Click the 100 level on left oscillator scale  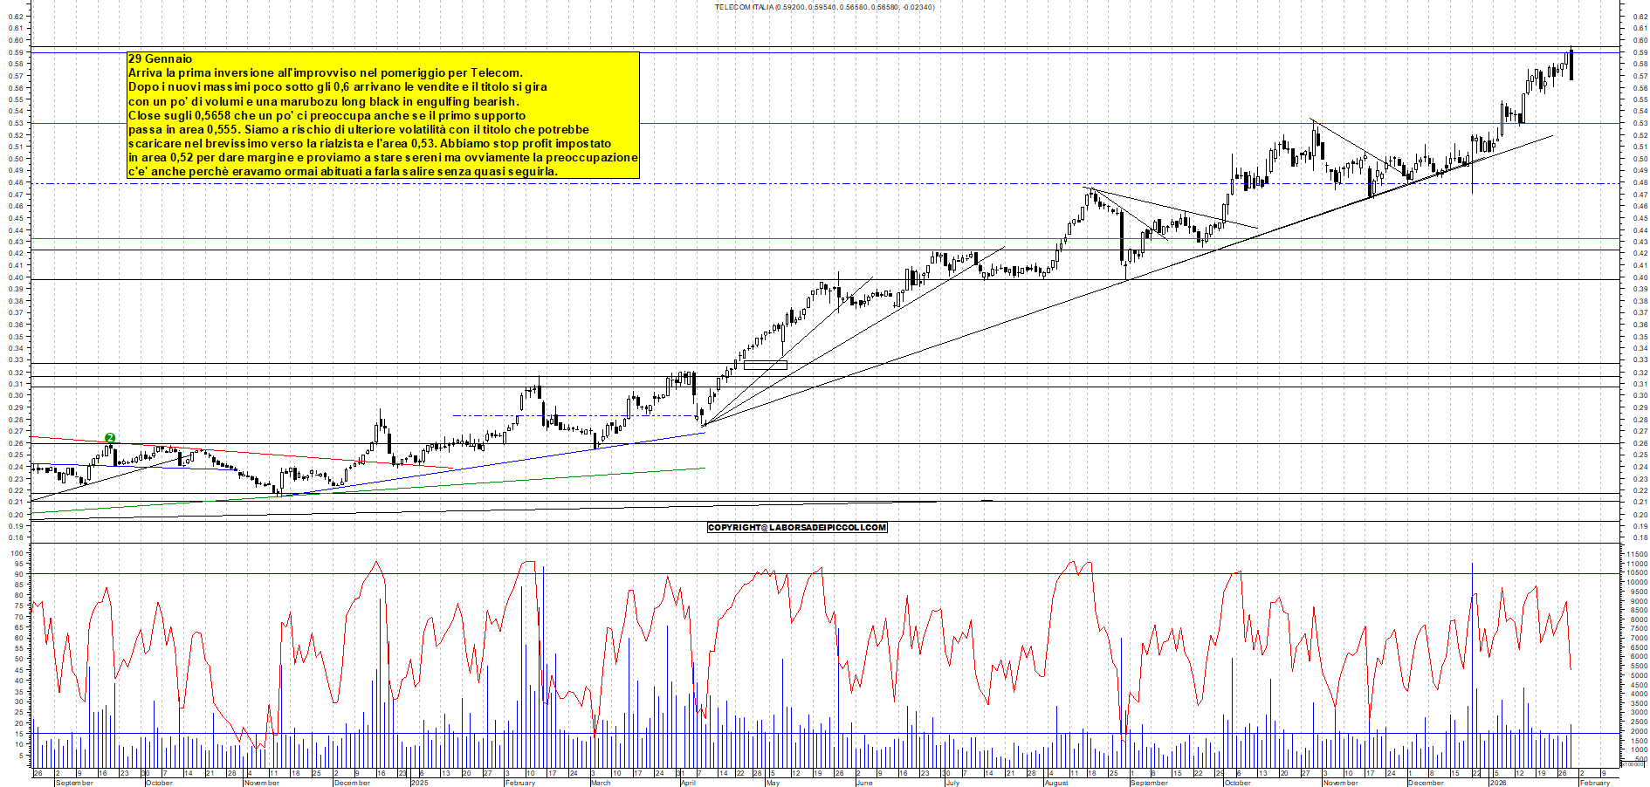click(x=16, y=553)
